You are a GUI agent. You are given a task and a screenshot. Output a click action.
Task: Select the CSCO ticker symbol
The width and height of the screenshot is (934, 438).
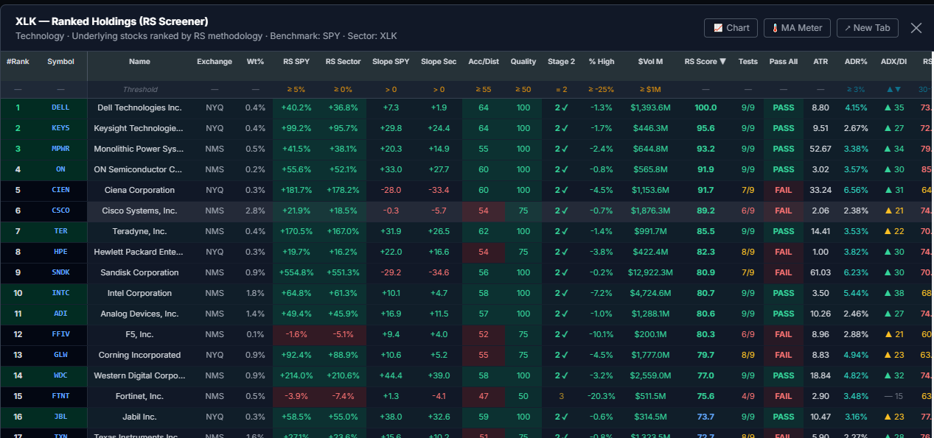pos(60,211)
